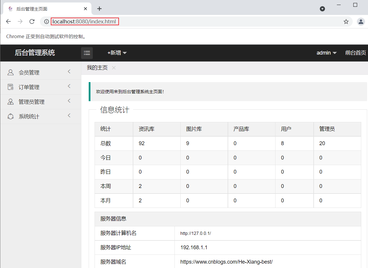This screenshot has height=268, width=368.
Task: Click the browser forward arrow
Action: pos(20,21)
